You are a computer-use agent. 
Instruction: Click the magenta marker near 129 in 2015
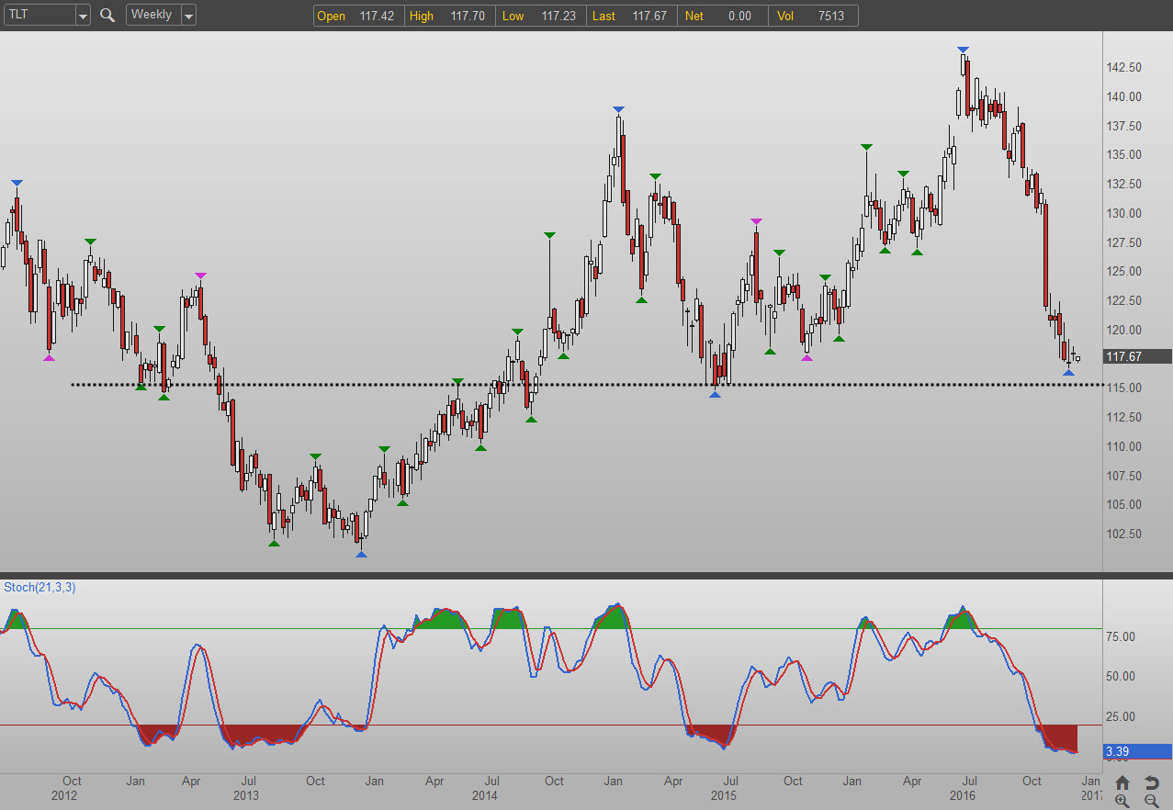(756, 221)
